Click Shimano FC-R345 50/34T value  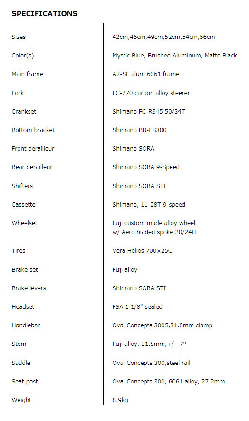point(149,111)
